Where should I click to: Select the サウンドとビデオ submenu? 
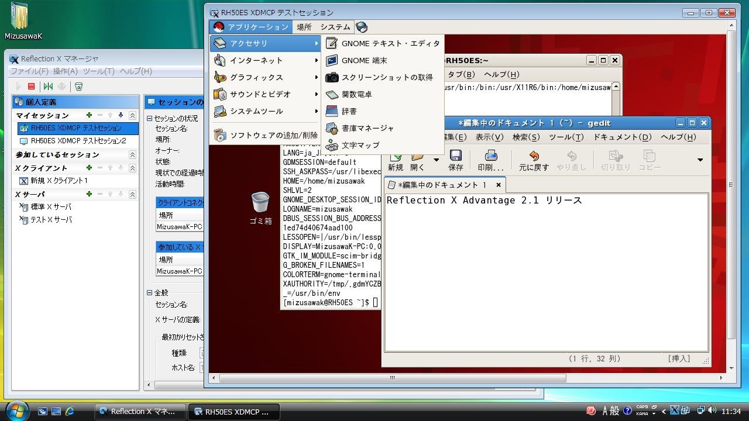click(266, 94)
